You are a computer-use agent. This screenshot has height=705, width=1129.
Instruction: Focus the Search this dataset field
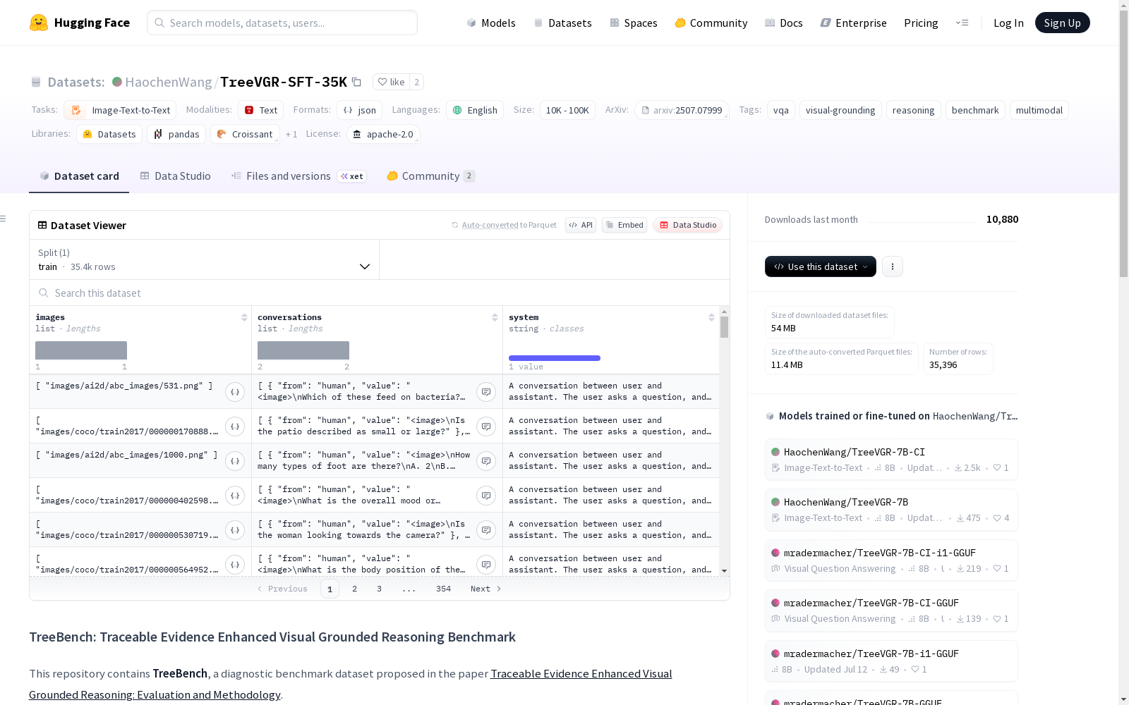point(380,293)
